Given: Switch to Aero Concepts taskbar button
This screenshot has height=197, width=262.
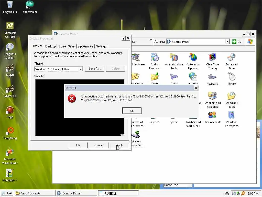Looking at the screenshot, I should point(35,193).
